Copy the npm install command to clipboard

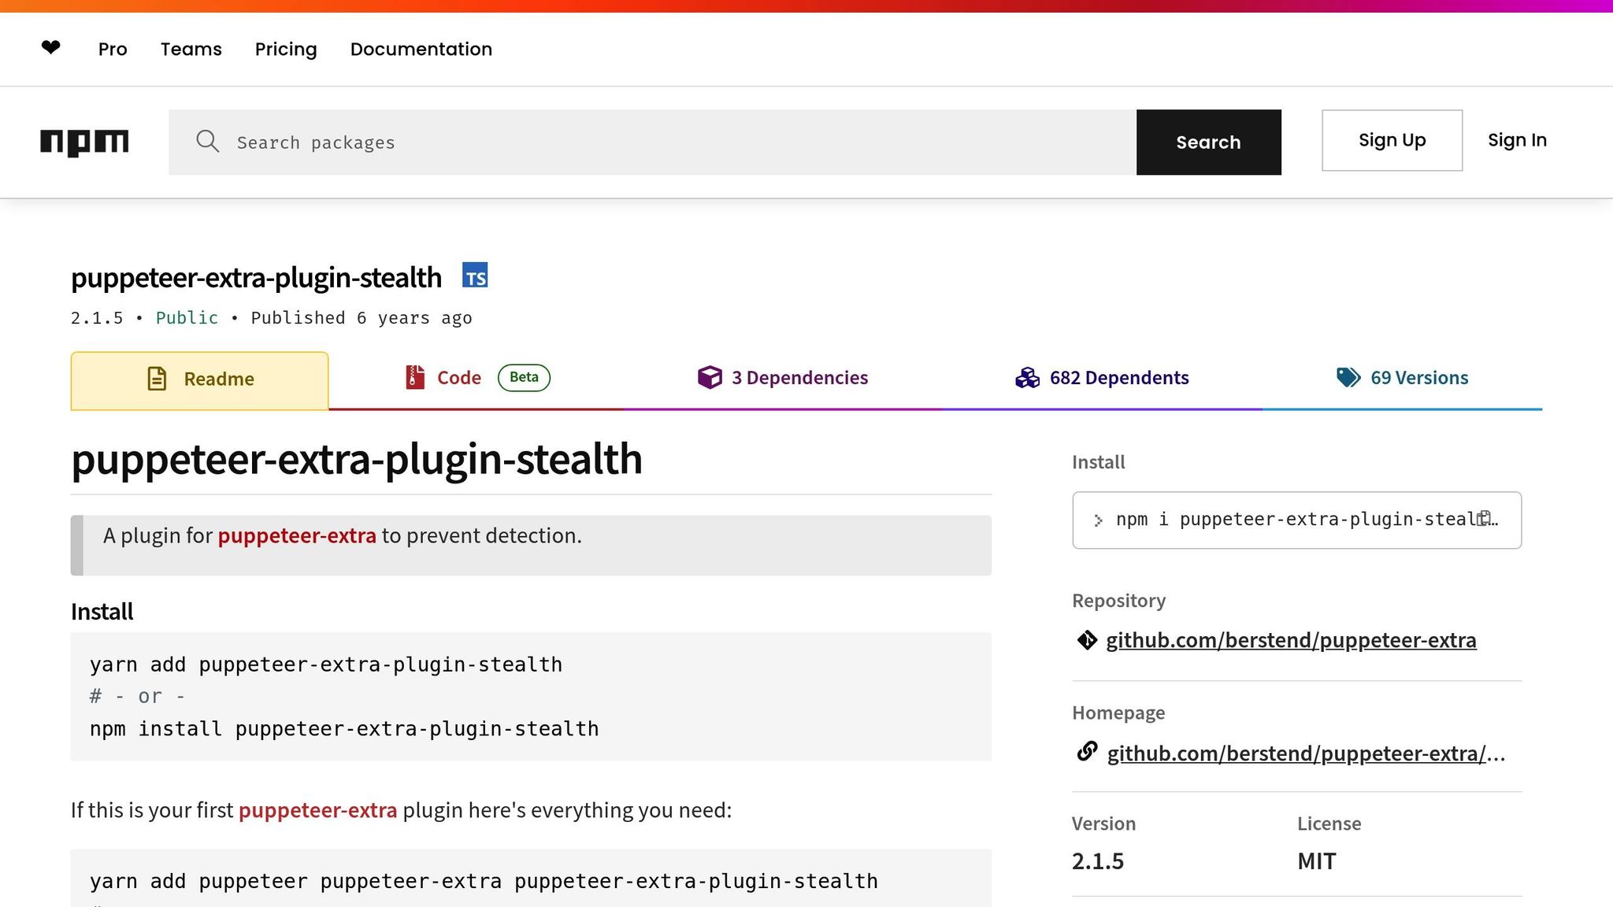1484,518
